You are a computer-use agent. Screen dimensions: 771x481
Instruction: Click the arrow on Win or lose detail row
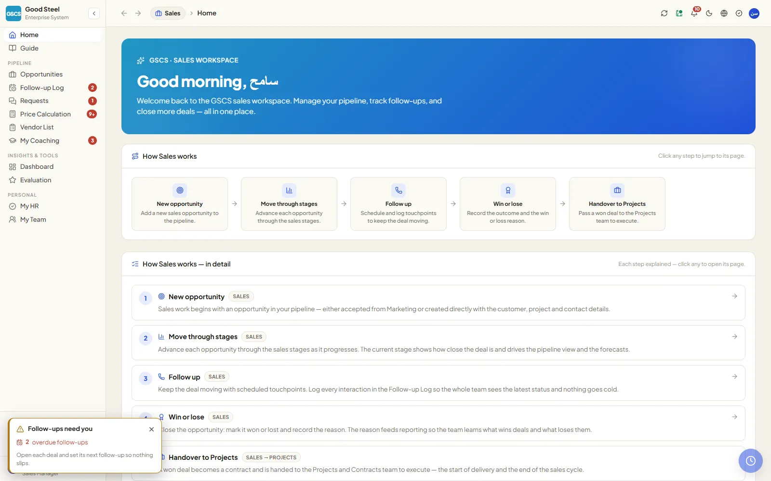[x=734, y=417]
